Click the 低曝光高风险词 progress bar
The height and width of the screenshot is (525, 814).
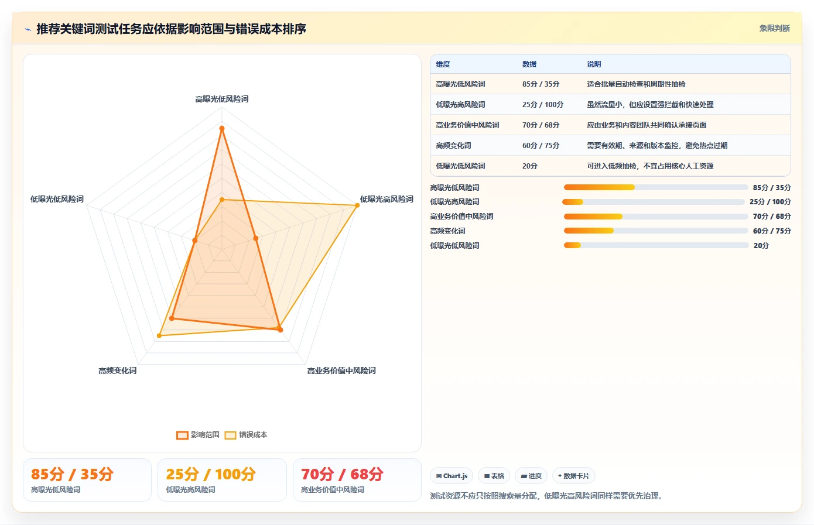(654, 202)
